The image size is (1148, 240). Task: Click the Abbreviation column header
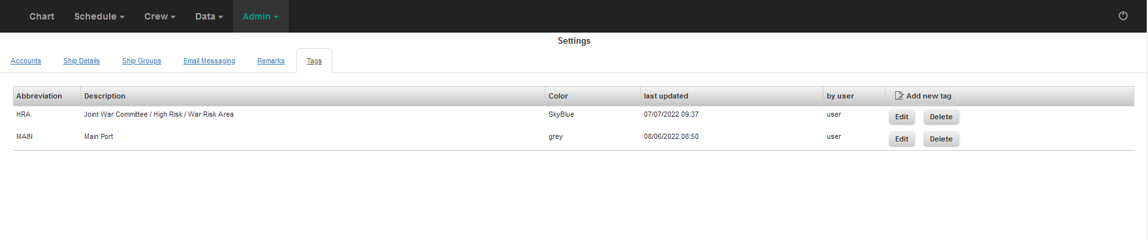(x=39, y=96)
